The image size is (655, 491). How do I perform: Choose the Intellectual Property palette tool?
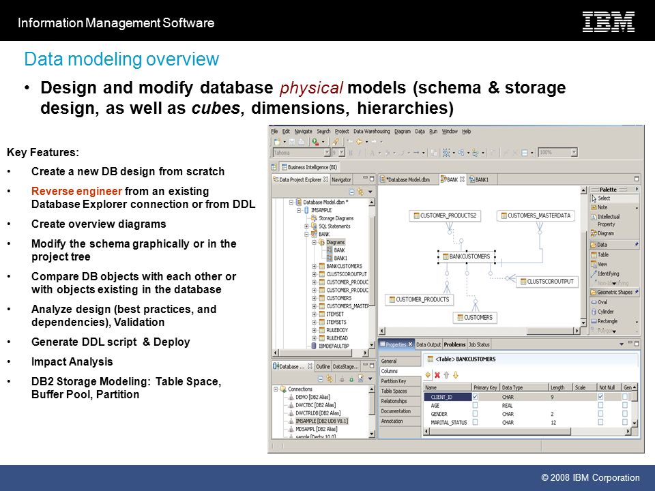(x=605, y=220)
